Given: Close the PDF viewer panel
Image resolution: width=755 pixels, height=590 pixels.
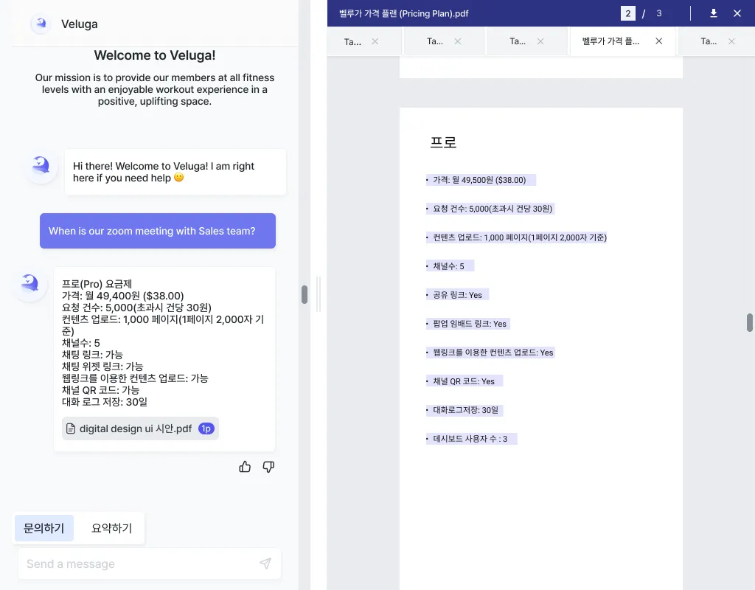Looking at the screenshot, I should click(737, 13).
